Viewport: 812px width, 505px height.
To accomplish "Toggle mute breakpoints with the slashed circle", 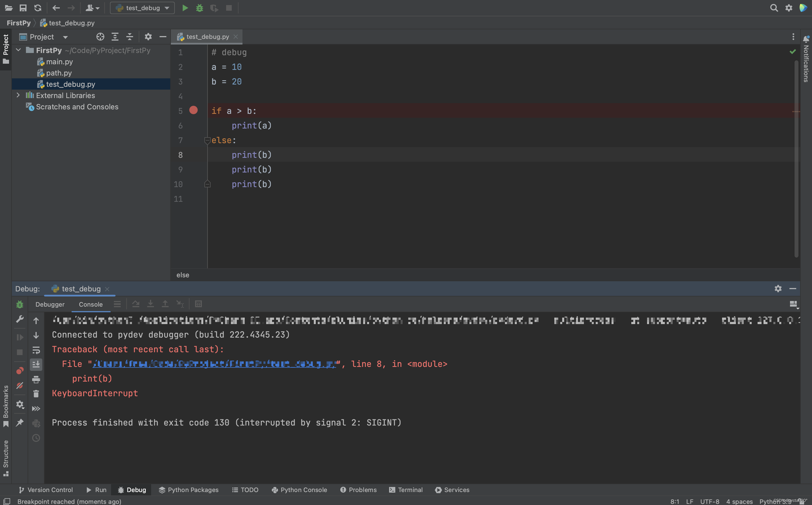I will [x=20, y=386].
